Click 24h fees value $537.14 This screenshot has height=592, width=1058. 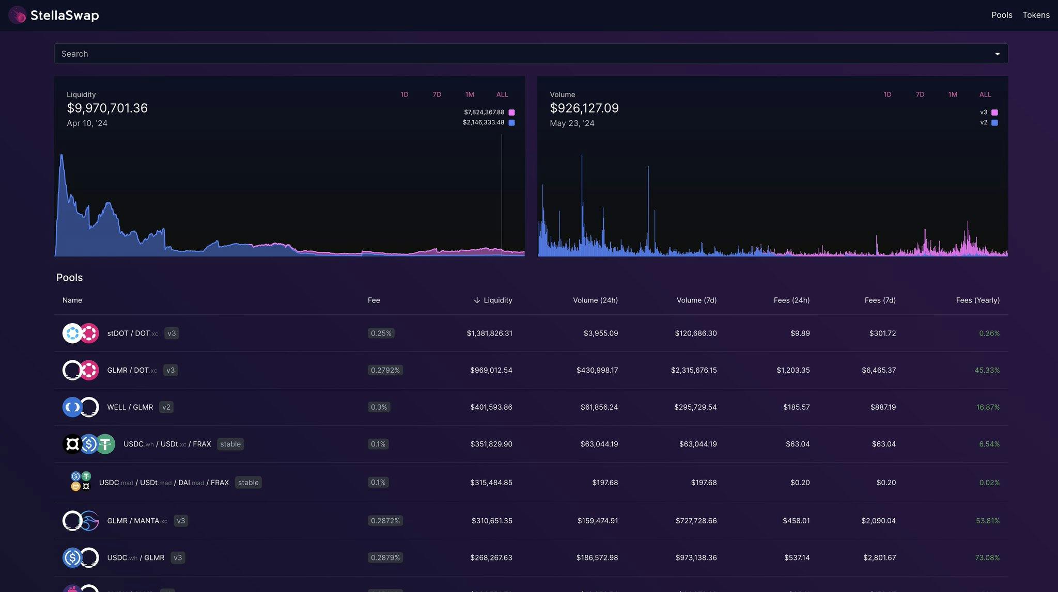tap(797, 557)
